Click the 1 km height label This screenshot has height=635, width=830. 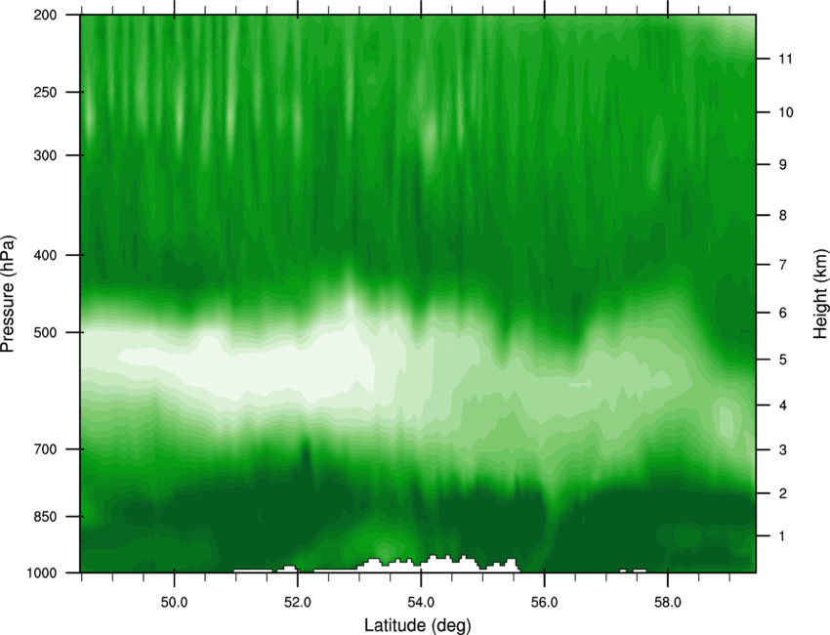tap(783, 536)
